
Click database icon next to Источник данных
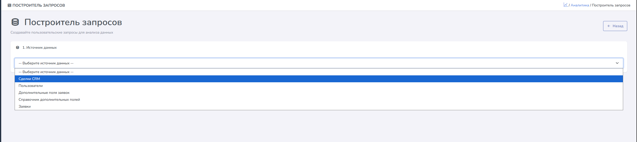pyautogui.click(x=17, y=48)
